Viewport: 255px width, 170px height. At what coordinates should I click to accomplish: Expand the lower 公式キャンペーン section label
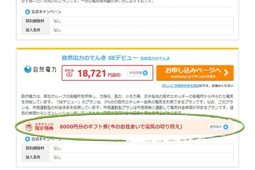tap(46, 138)
